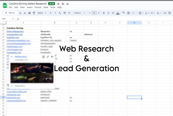Open the luckyaquatics.com link
This screenshot has width=173, height=116.
coord(15,34)
